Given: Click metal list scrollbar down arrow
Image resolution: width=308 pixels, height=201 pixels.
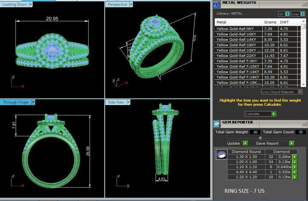Looking at the screenshot, I should pyautogui.click(x=304, y=85).
